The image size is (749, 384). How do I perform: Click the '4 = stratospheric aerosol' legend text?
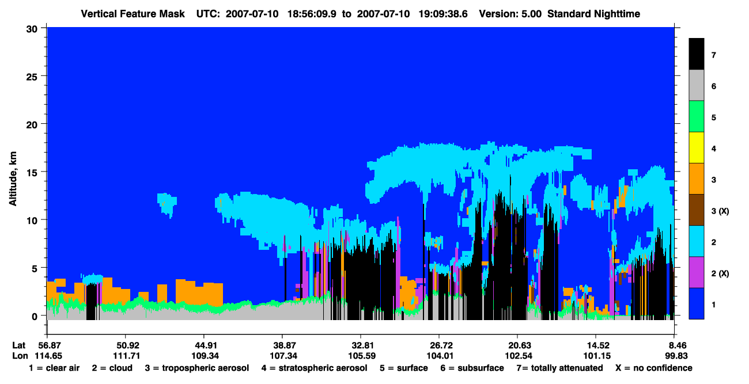pos(315,368)
